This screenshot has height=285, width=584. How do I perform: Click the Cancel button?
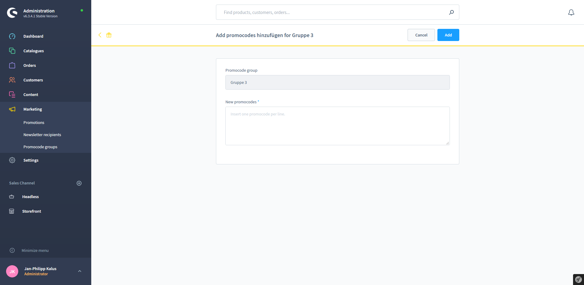pos(421,35)
